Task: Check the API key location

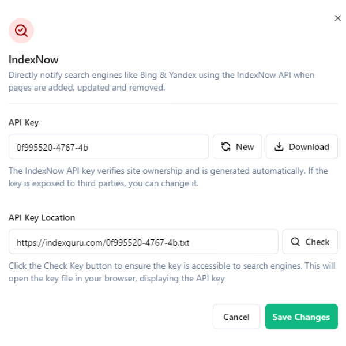Action: tap(310, 242)
